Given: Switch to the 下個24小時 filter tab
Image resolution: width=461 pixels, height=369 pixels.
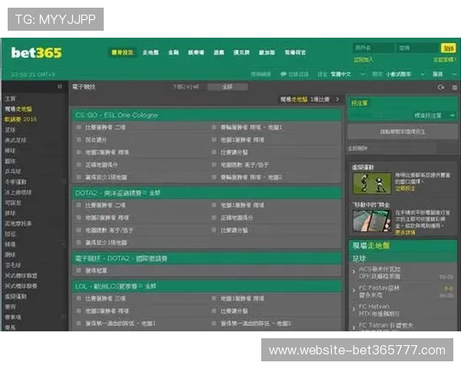Looking at the screenshot, I should click(185, 87).
